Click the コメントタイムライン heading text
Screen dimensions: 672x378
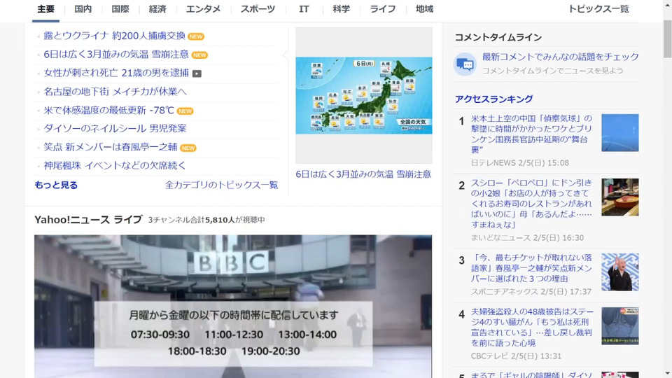click(498, 37)
